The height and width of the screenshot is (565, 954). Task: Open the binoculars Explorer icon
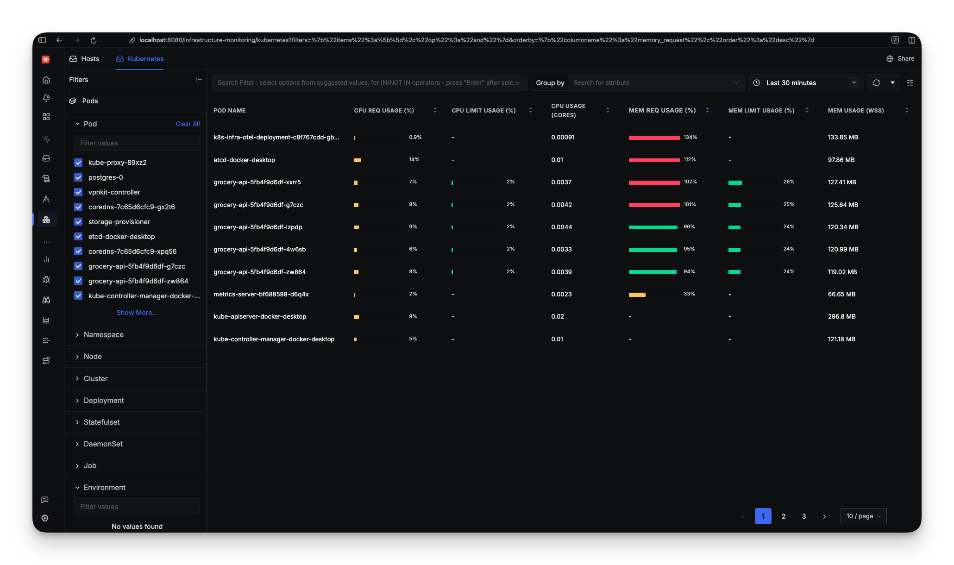click(46, 300)
